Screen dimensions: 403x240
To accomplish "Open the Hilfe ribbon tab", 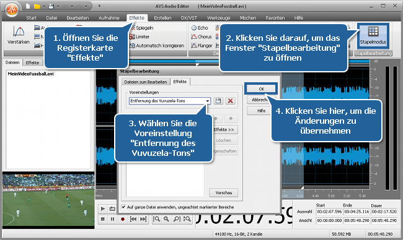I will [x=299, y=18].
